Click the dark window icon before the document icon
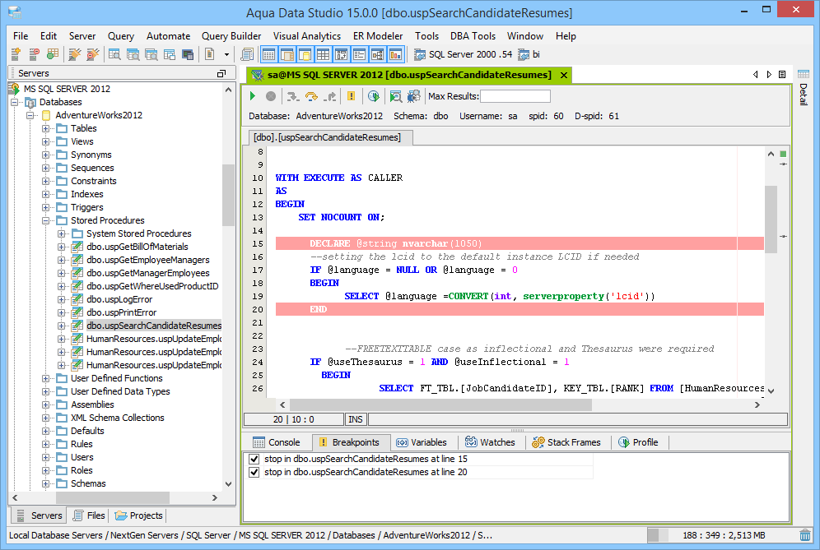This screenshot has height=550, width=820. [x=188, y=53]
